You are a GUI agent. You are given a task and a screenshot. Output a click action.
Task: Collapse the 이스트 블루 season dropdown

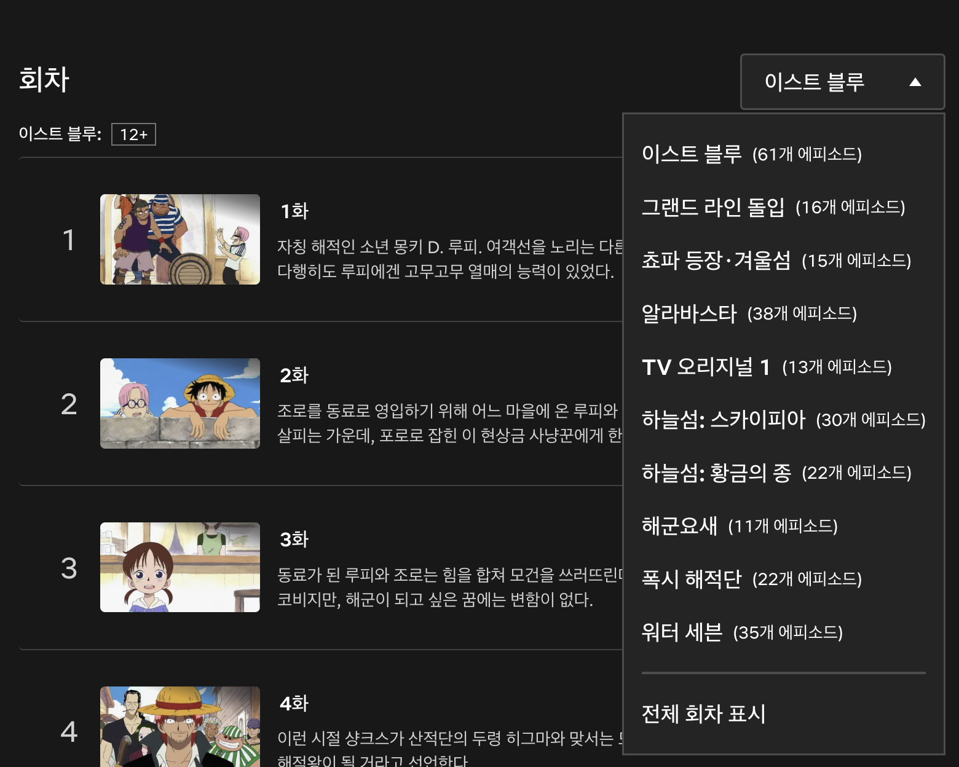coord(842,82)
